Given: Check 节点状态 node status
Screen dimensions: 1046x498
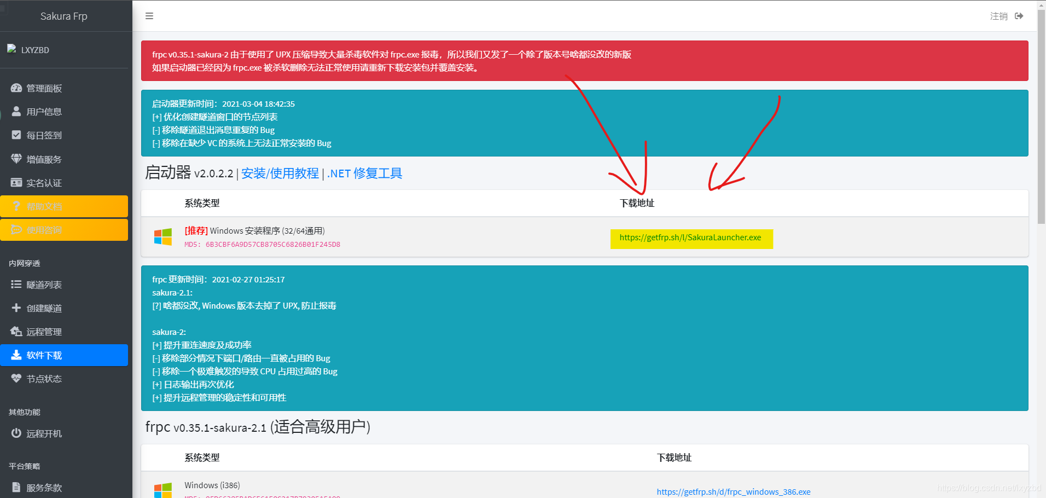Looking at the screenshot, I should point(44,379).
